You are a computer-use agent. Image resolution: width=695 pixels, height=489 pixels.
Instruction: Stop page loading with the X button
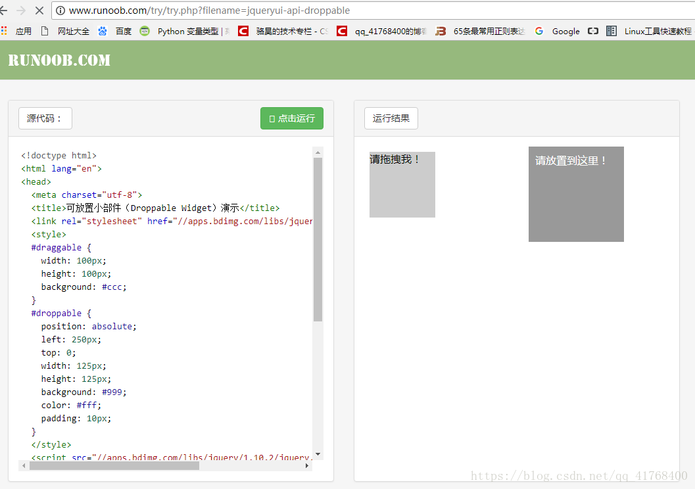[x=39, y=11]
